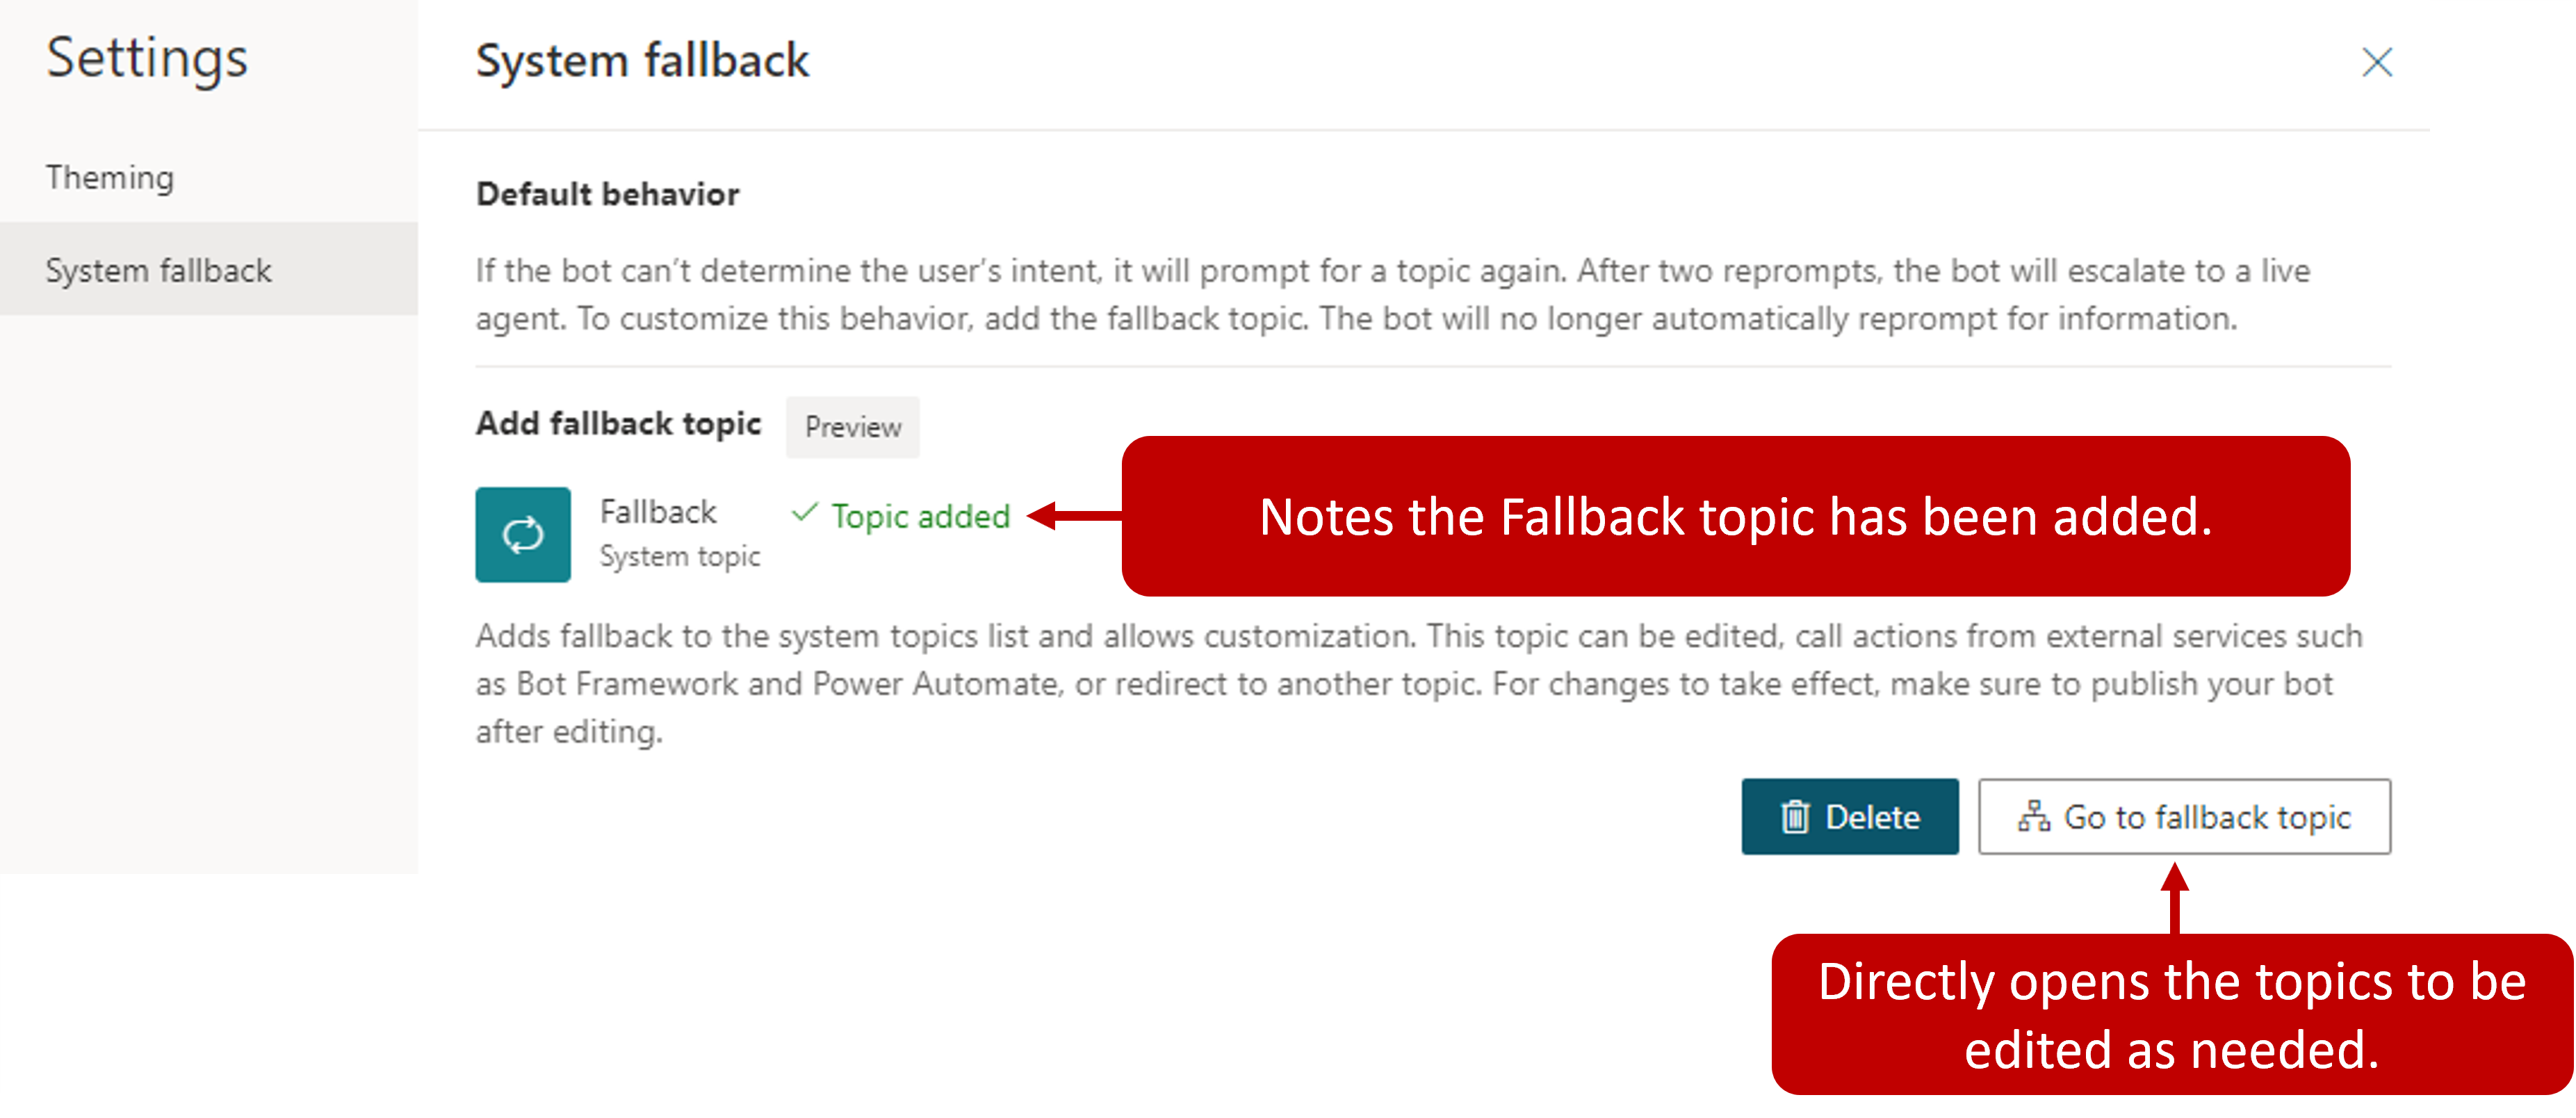Click the Default behavior heading
Screen dimensions: 2576x1118
[607, 194]
